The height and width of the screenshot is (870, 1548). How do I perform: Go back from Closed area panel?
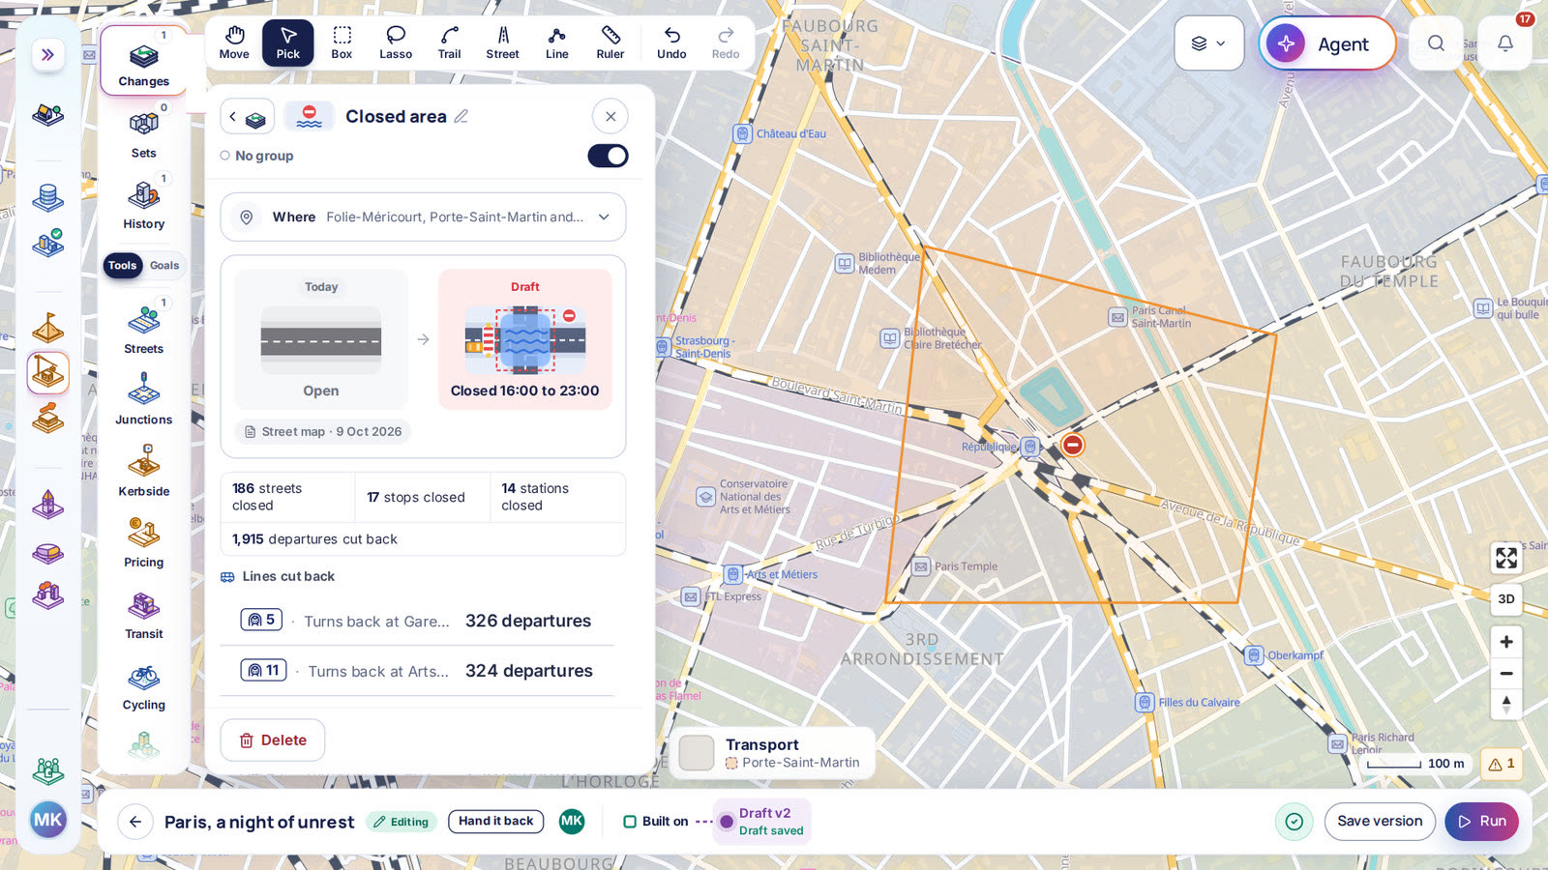point(247,117)
